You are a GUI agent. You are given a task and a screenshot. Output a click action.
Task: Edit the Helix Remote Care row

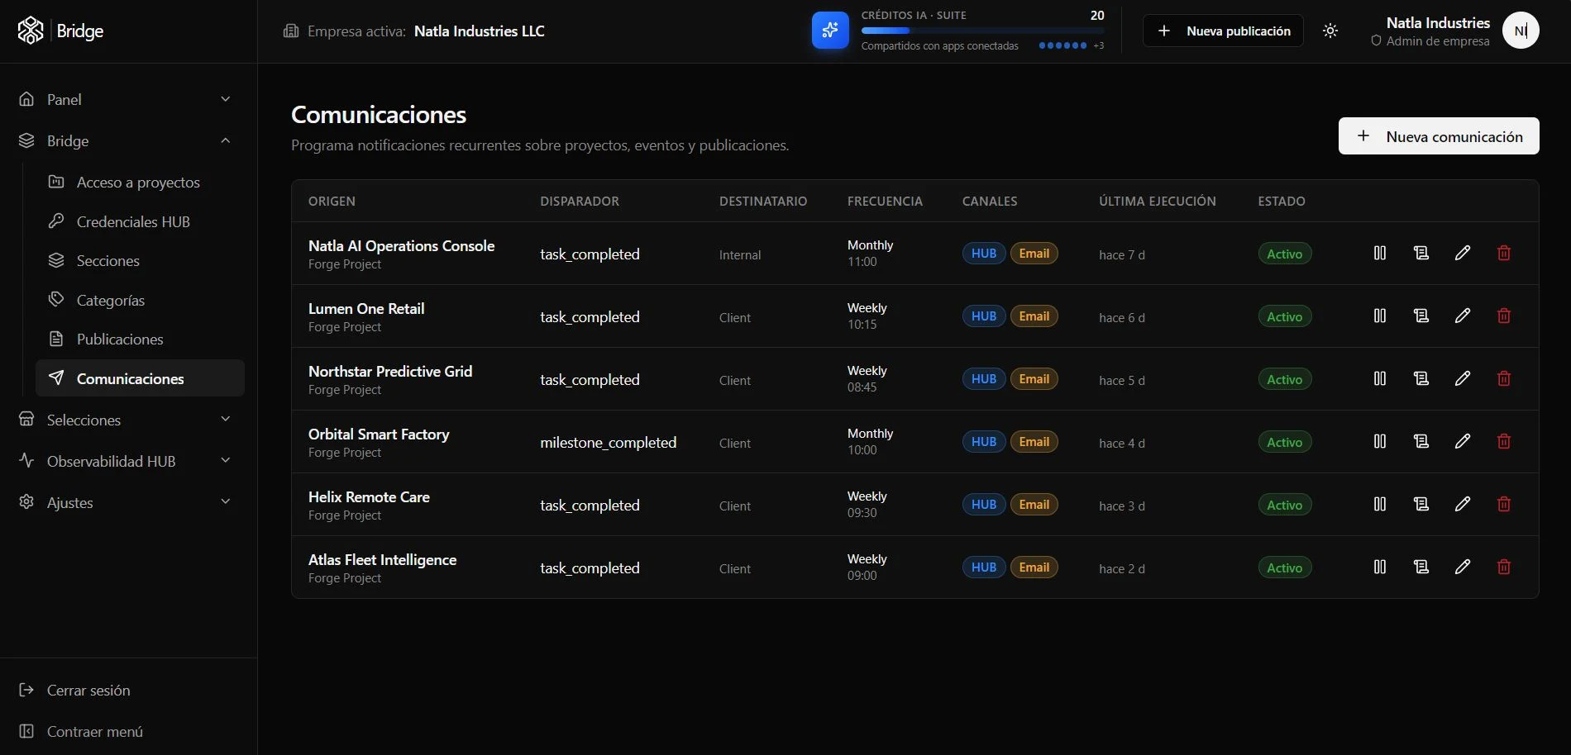[1463, 504]
